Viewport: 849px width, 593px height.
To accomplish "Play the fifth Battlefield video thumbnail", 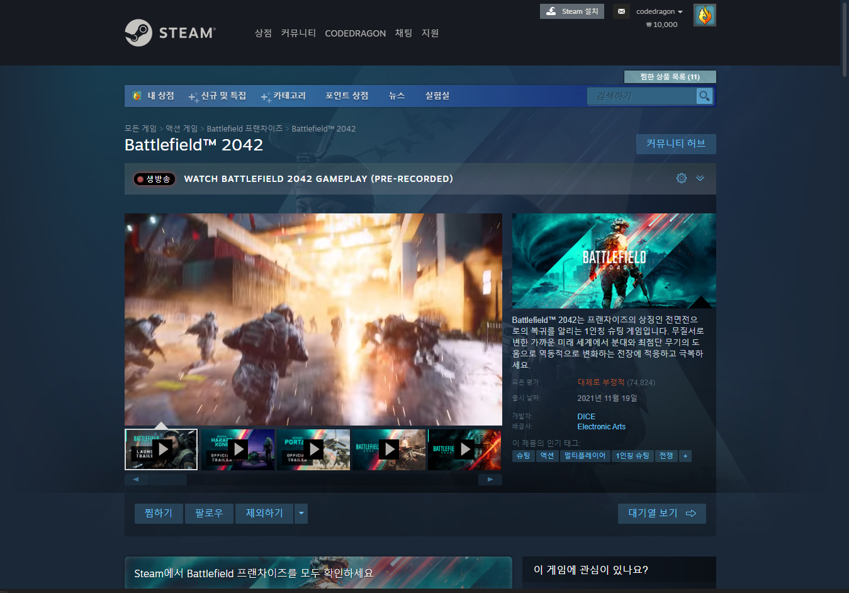I will (x=464, y=449).
